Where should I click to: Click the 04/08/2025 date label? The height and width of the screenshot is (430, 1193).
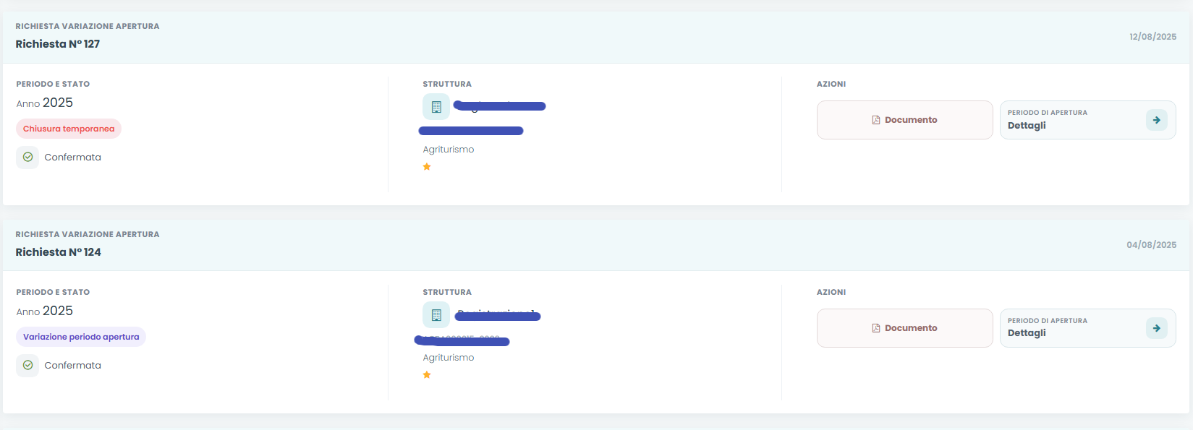[1151, 245]
